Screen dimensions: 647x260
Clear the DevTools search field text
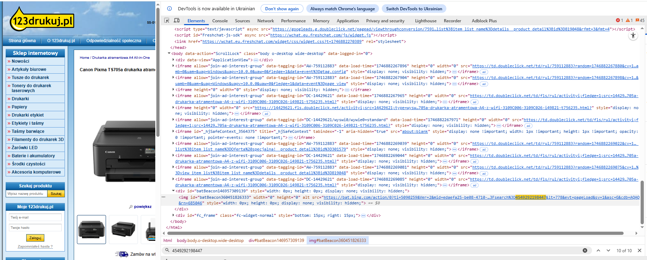[585, 250]
